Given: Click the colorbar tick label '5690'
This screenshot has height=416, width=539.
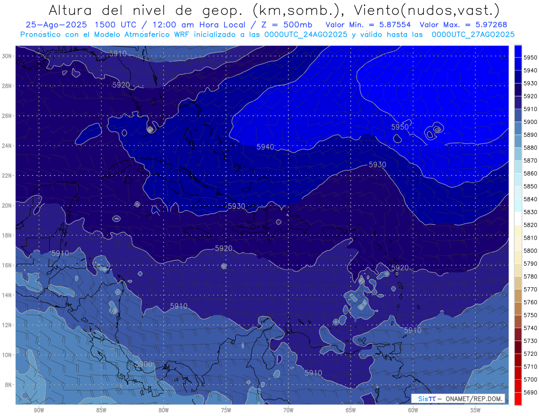Looking at the screenshot, I should pos(530,392).
